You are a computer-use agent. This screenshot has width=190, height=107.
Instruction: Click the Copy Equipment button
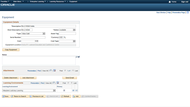pyautogui.click(x=11, y=50)
